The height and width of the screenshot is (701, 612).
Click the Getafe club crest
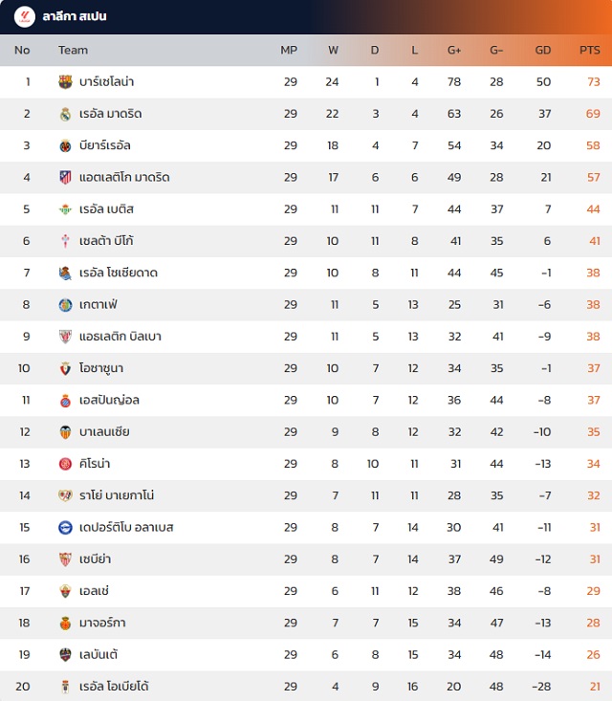[x=65, y=304]
